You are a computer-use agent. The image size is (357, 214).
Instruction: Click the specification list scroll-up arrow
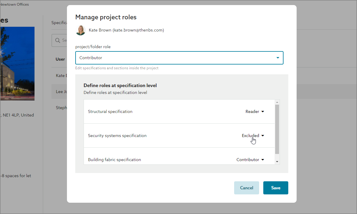click(277, 102)
